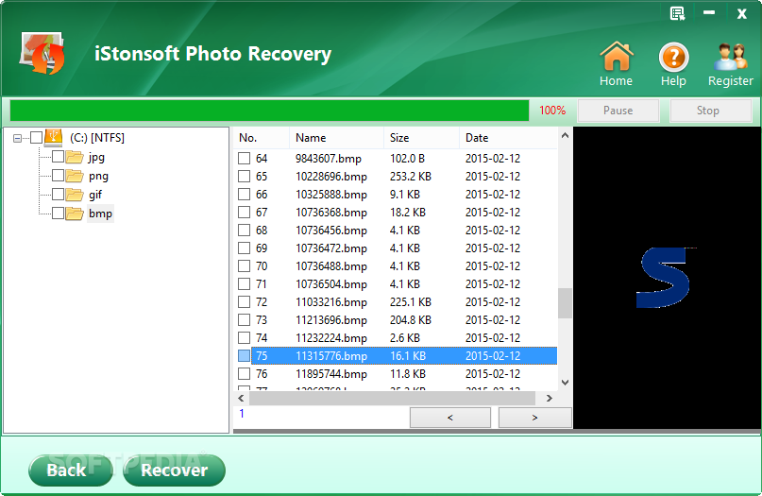
Task: Select the png folder in tree
Action: 98,176
